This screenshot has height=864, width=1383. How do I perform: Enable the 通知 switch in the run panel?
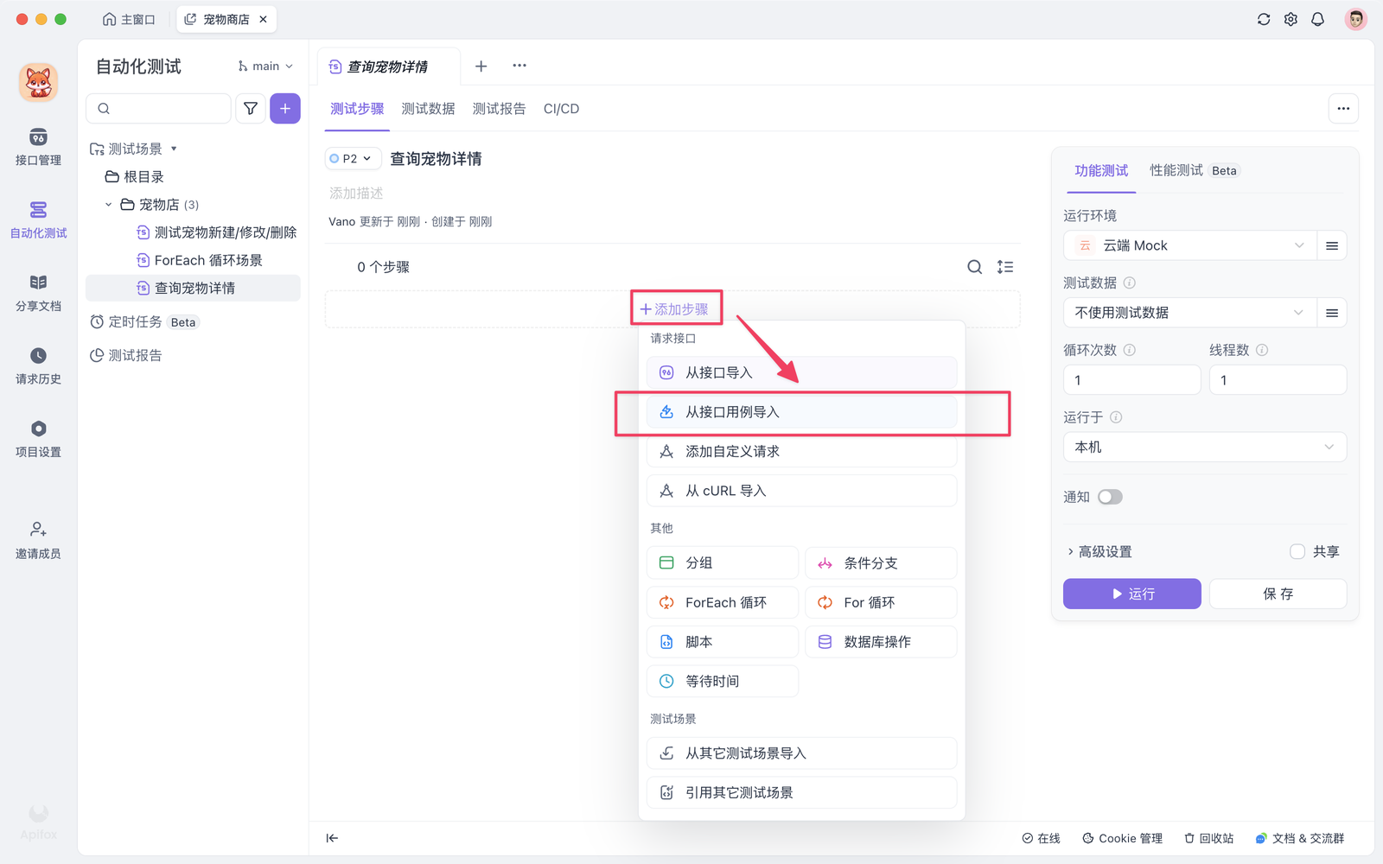click(x=1109, y=496)
